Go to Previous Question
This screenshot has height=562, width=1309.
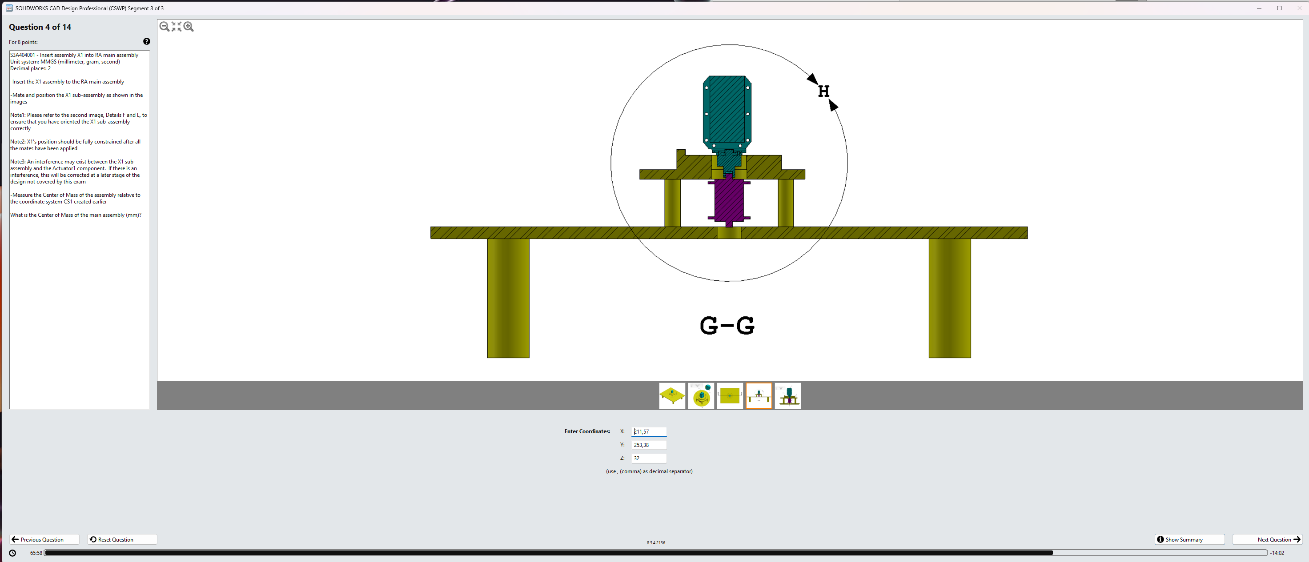pos(44,539)
